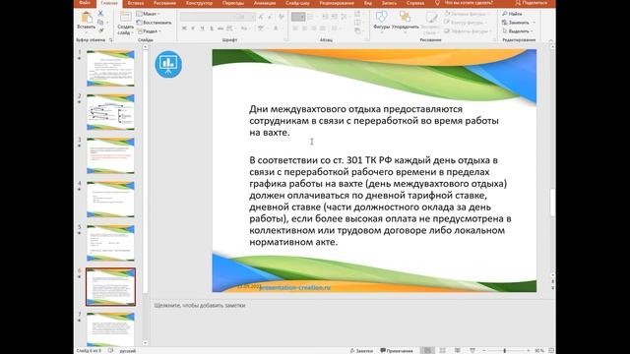Toggle Заметки notes in status bar
The height and width of the screenshot is (354, 630).
coord(361,351)
